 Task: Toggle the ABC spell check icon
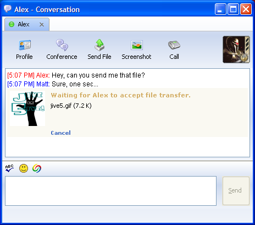tap(9, 168)
